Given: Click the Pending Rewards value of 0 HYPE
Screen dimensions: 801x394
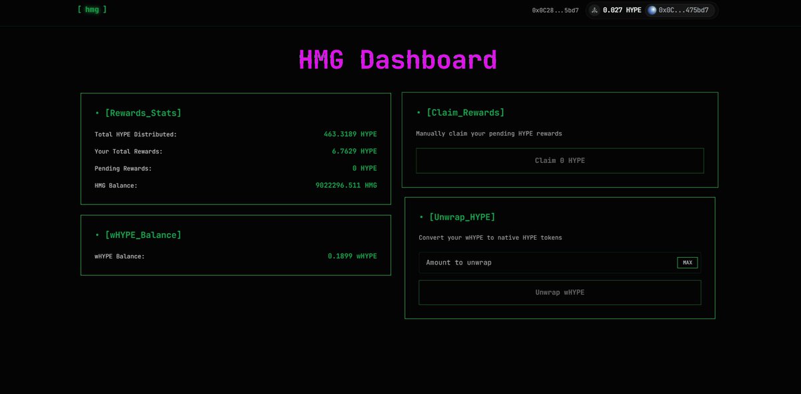Looking at the screenshot, I should click(364, 168).
